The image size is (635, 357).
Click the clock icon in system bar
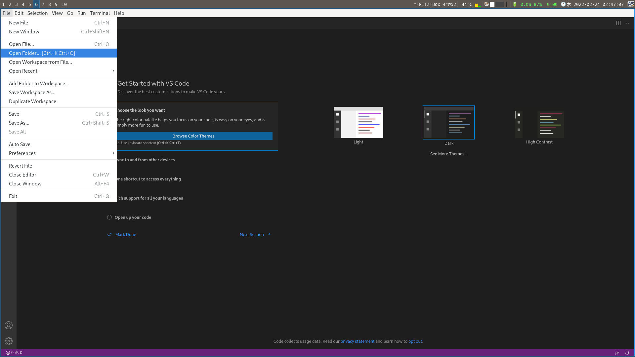coord(563,4)
